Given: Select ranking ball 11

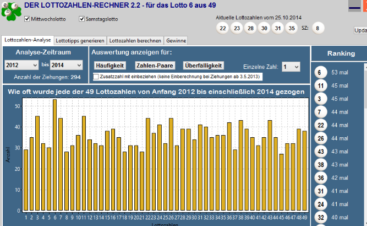Looking at the screenshot, I should 320,85.
